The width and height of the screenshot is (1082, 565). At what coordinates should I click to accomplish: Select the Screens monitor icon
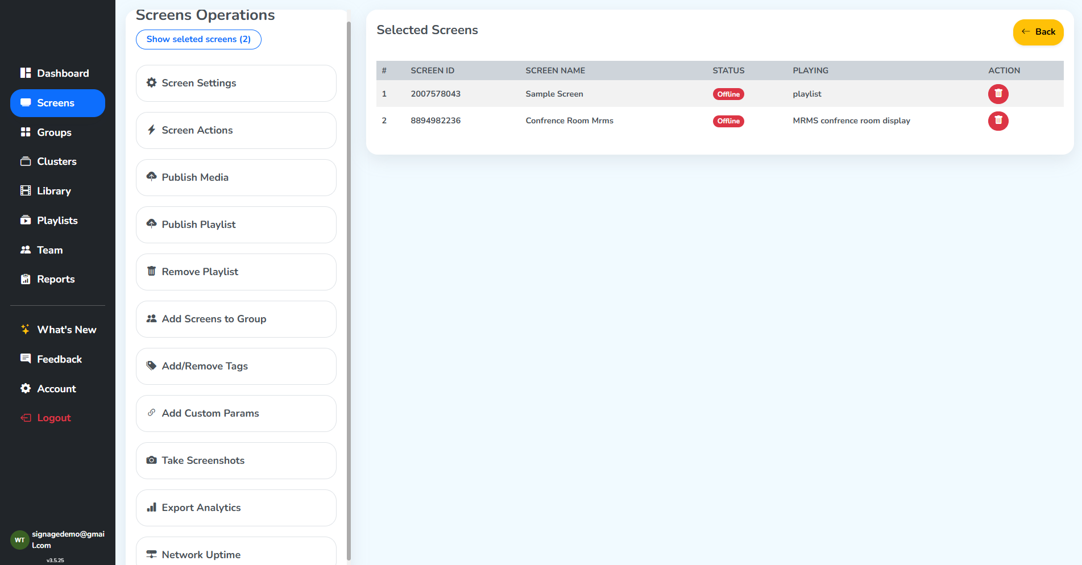pos(26,103)
